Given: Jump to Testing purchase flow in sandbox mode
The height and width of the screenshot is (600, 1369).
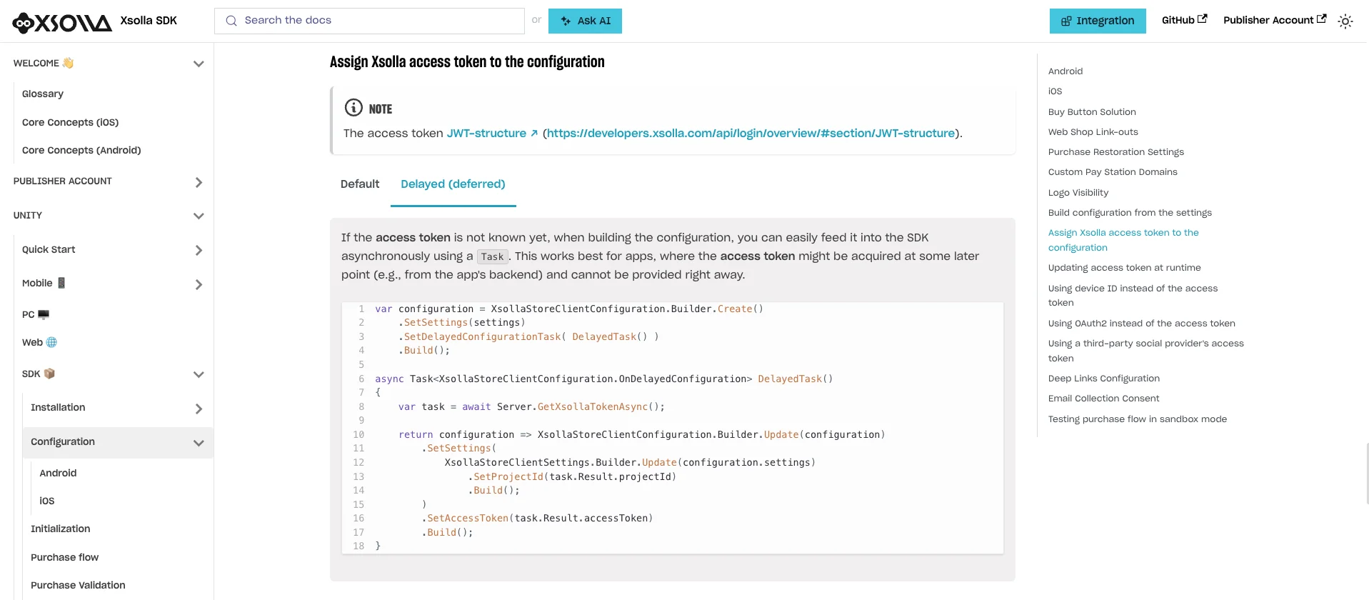Looking at the screenshot, I should pos(1138,419).
